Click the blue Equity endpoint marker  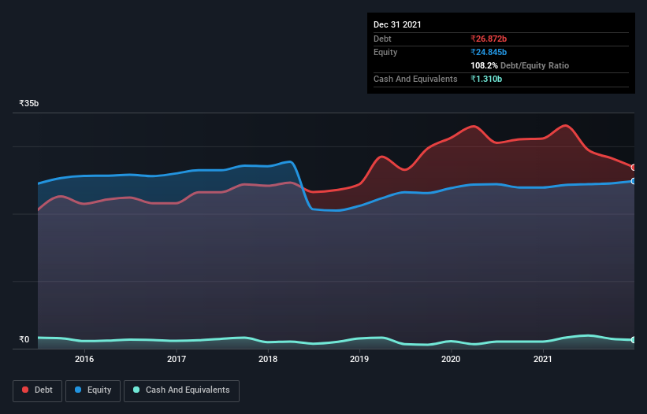click(x=634, y=181)
